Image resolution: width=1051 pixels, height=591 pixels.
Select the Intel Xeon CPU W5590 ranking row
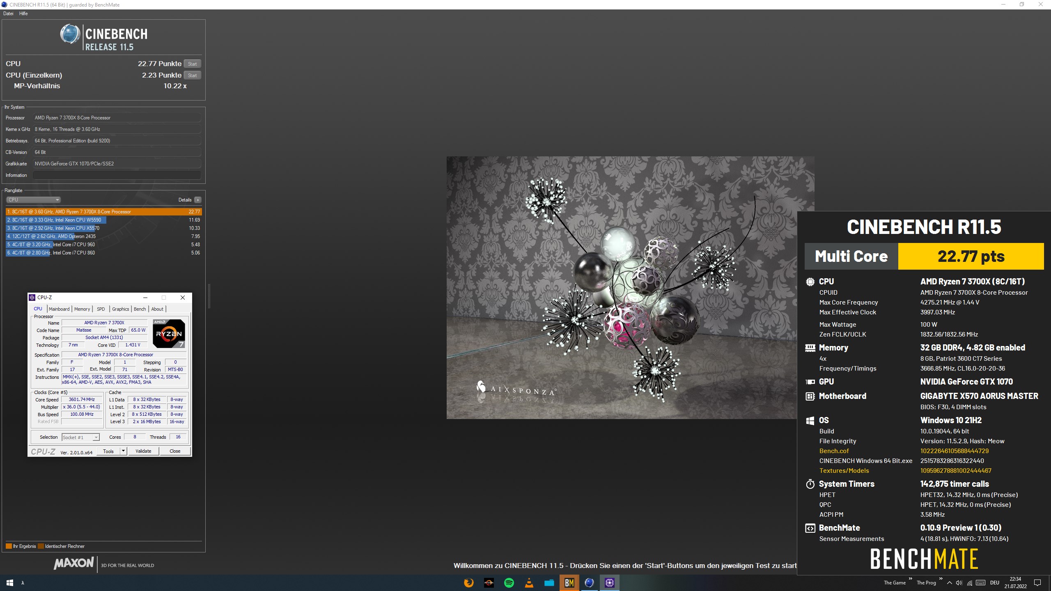(103, 220)
